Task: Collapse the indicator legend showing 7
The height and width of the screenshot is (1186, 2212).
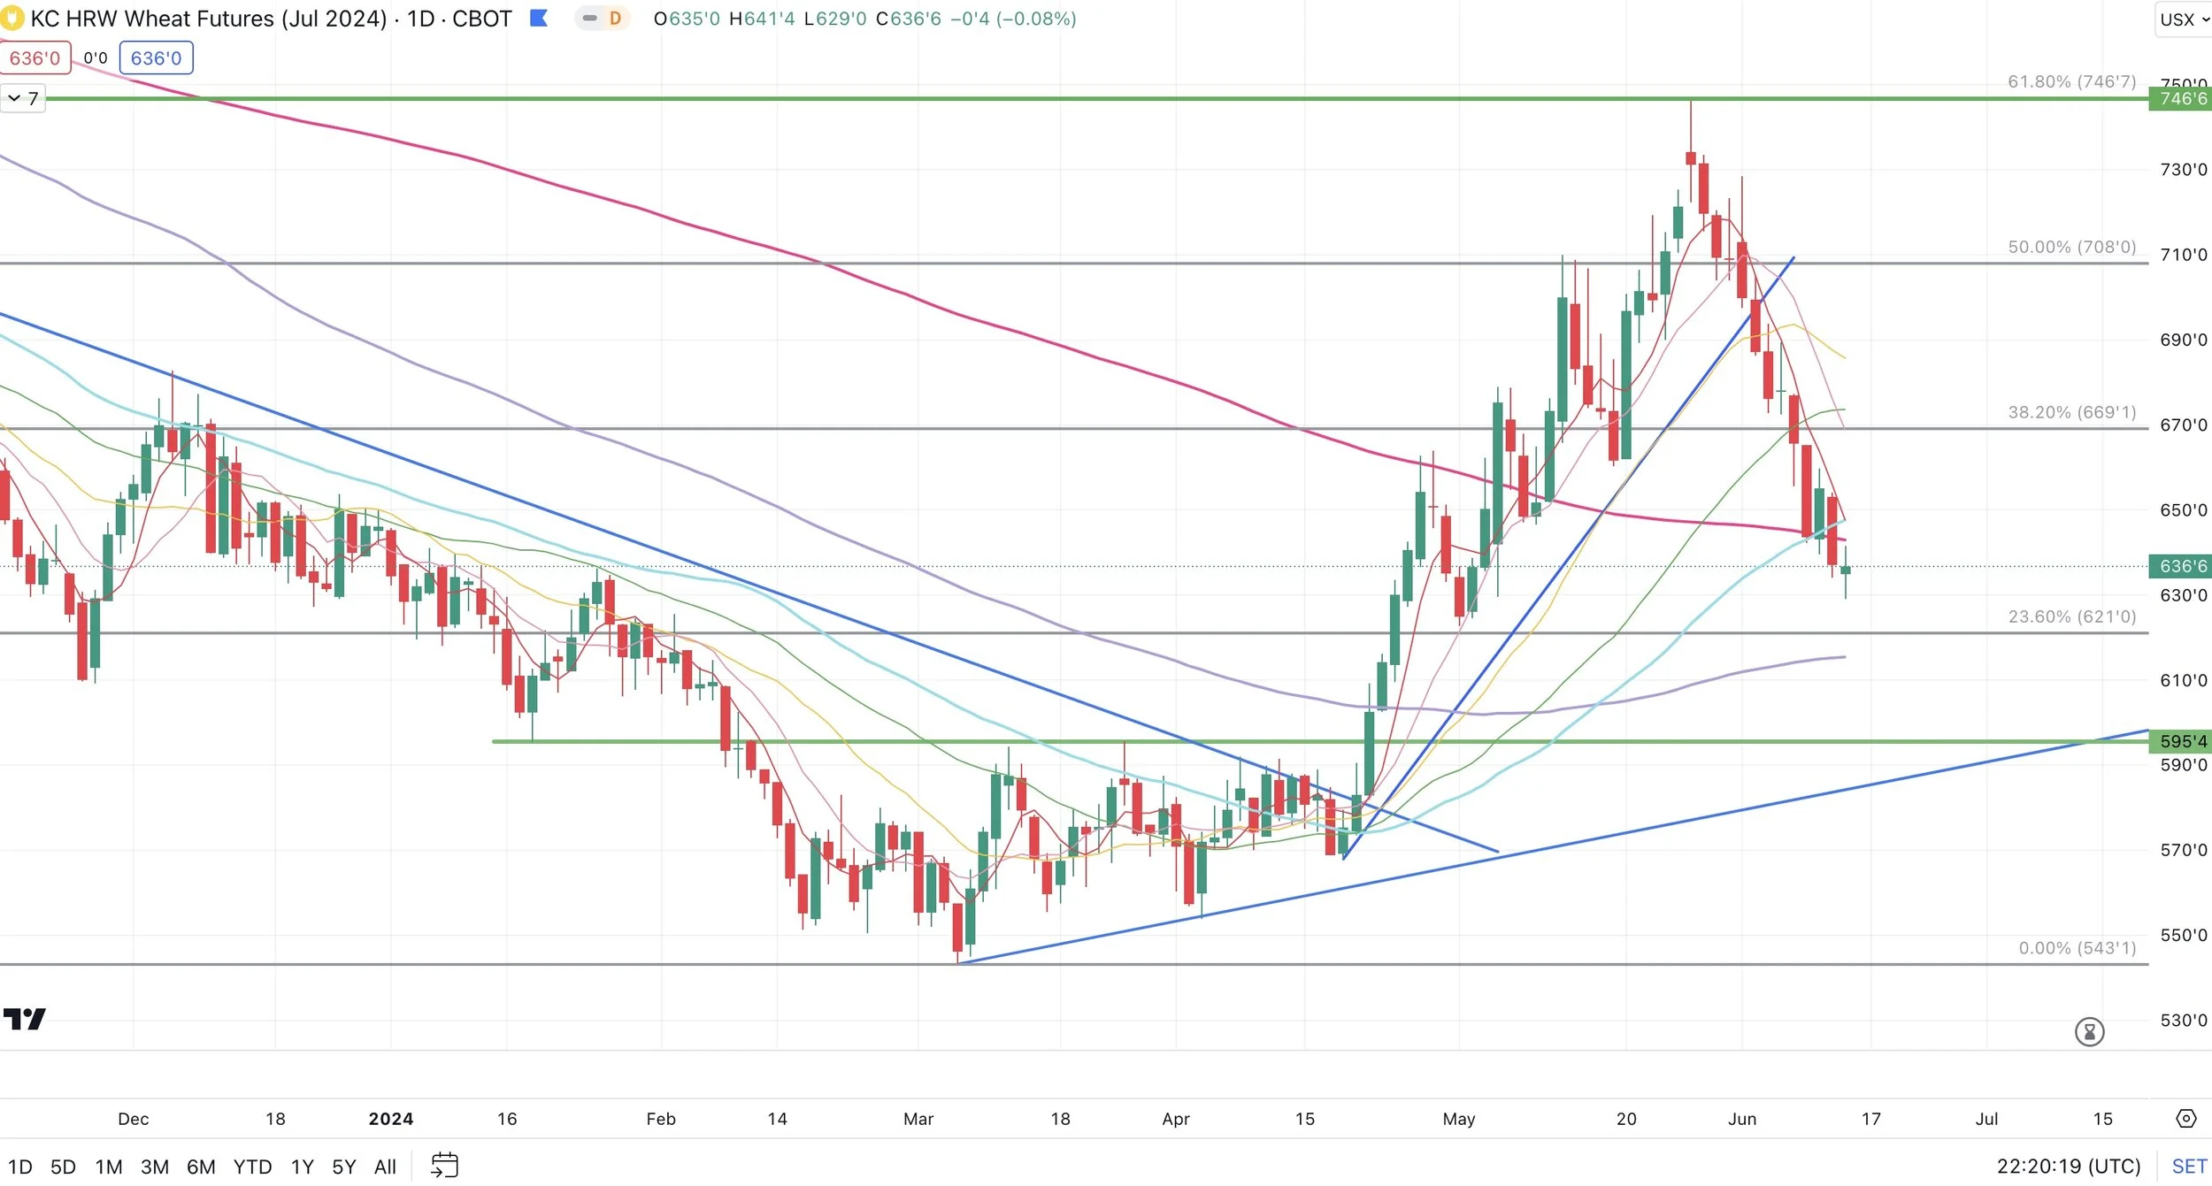Action: (22, 98)
